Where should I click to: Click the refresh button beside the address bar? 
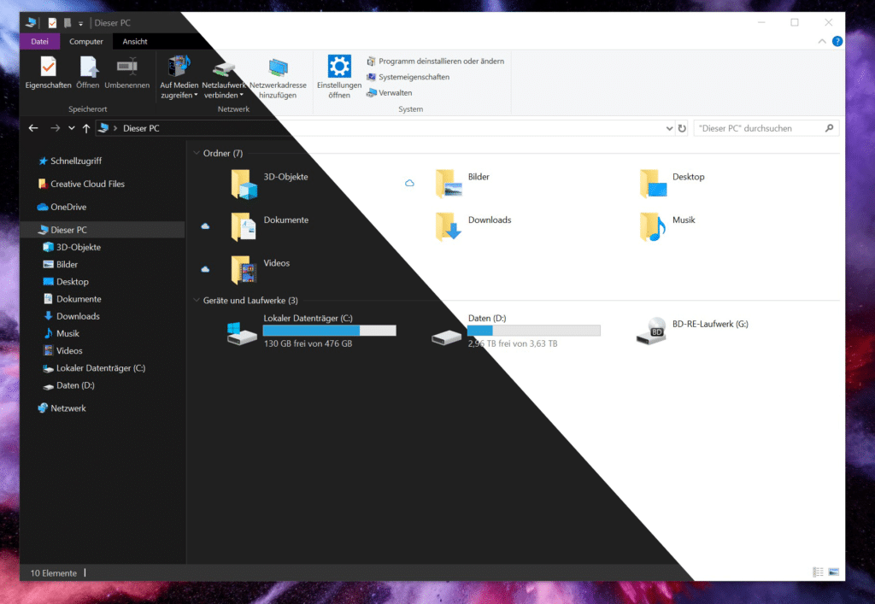coord(682,128)
